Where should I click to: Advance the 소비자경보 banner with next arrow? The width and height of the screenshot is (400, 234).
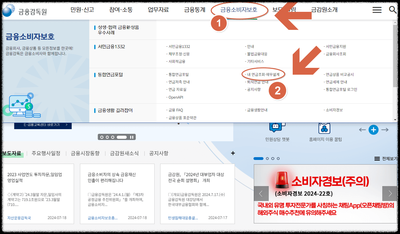pos(390,194)
